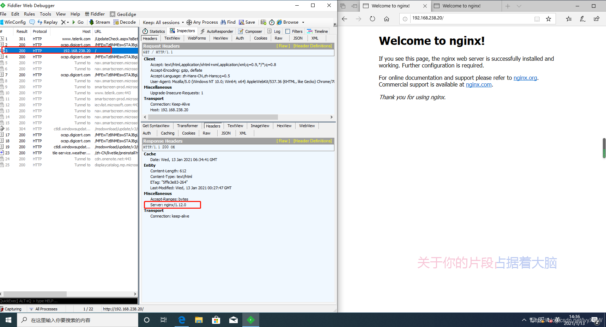The image size is (606, 327).
Task: Click request headers horizontal scrollbar thumb
Action: (213, 117)
